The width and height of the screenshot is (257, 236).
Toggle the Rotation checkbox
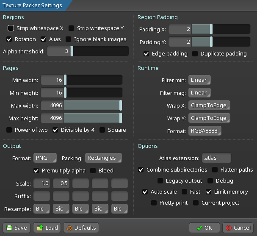click(9, 39)
